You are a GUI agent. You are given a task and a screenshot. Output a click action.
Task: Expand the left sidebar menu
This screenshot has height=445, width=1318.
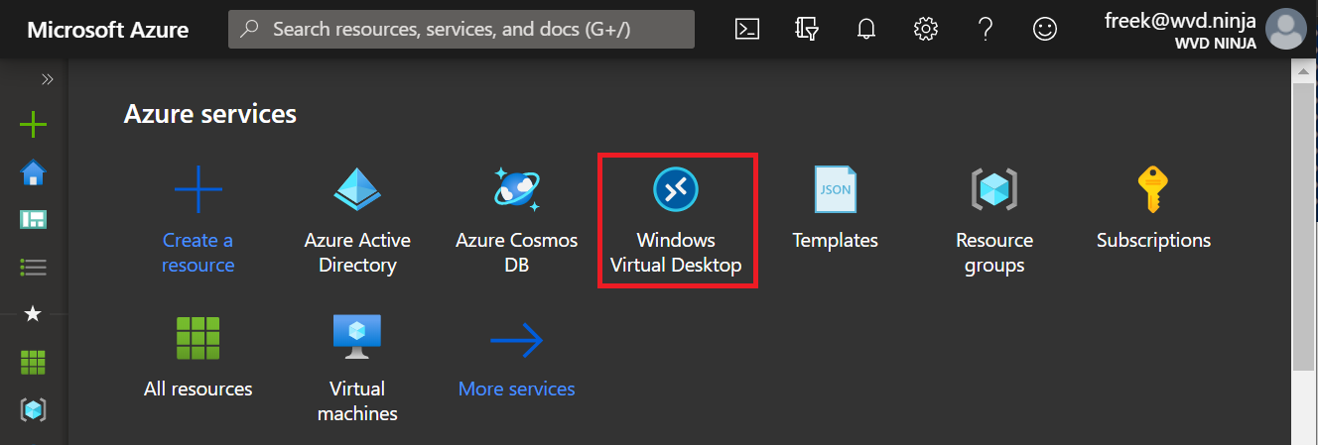[x=46, y=79]
